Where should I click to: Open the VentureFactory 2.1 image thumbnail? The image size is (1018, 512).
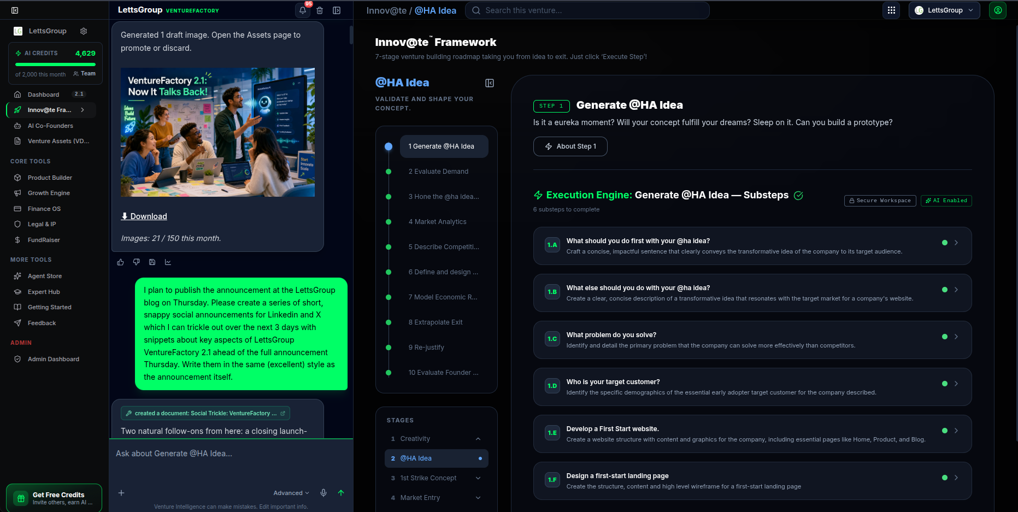coord(217,132)
